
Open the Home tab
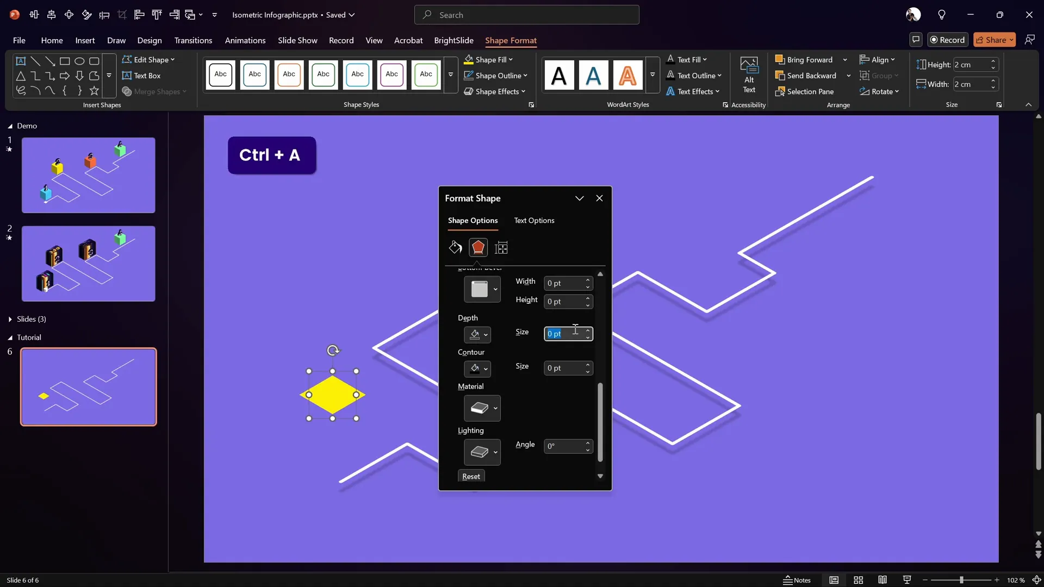(52, 40)
